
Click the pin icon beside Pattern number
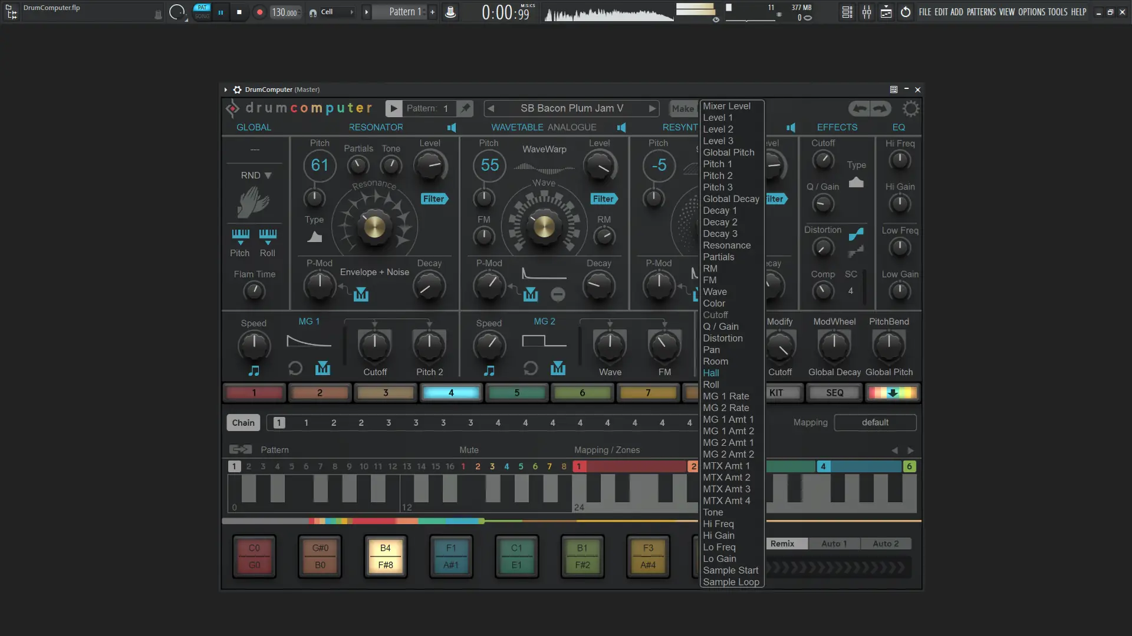tap(466, 108)
